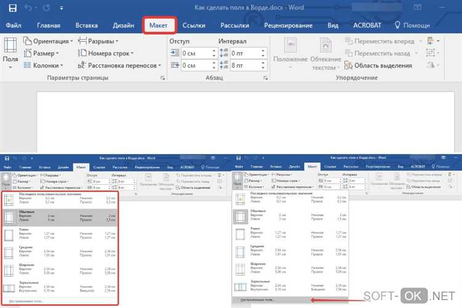462x308 pixels.
Task: Click the Положение button in the top window
Action: [x=290, y=54]
